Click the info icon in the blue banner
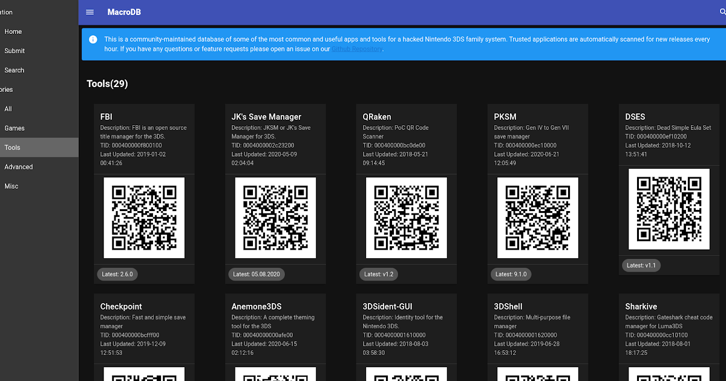726x381 pixels. pyautogui.click(x=93, y=39)
